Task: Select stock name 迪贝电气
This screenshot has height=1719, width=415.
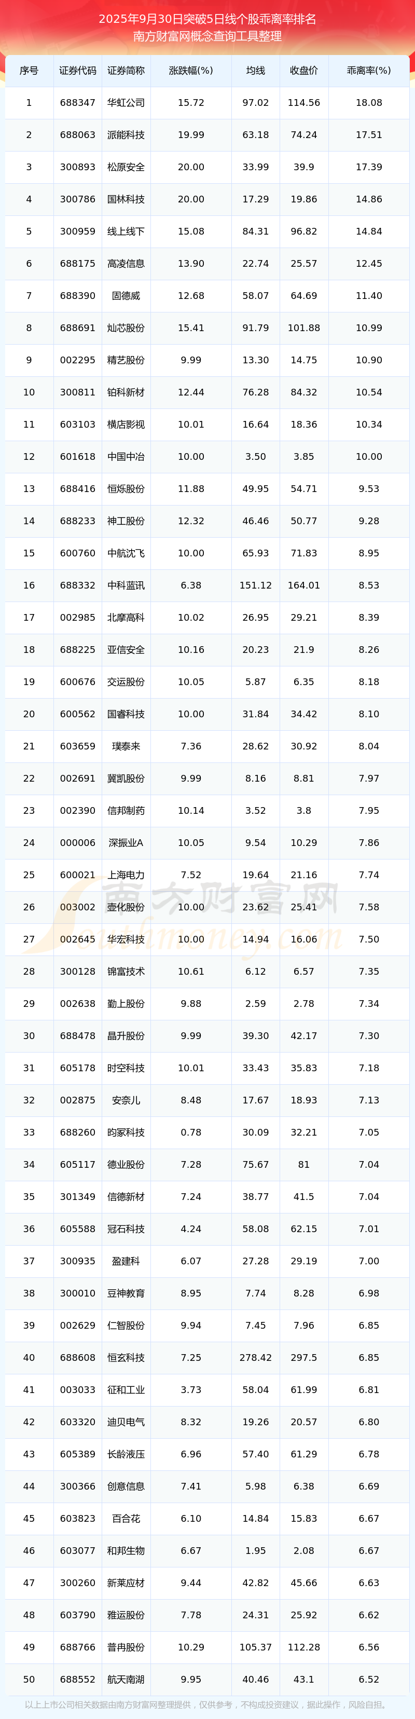Action: point(126,1423)
